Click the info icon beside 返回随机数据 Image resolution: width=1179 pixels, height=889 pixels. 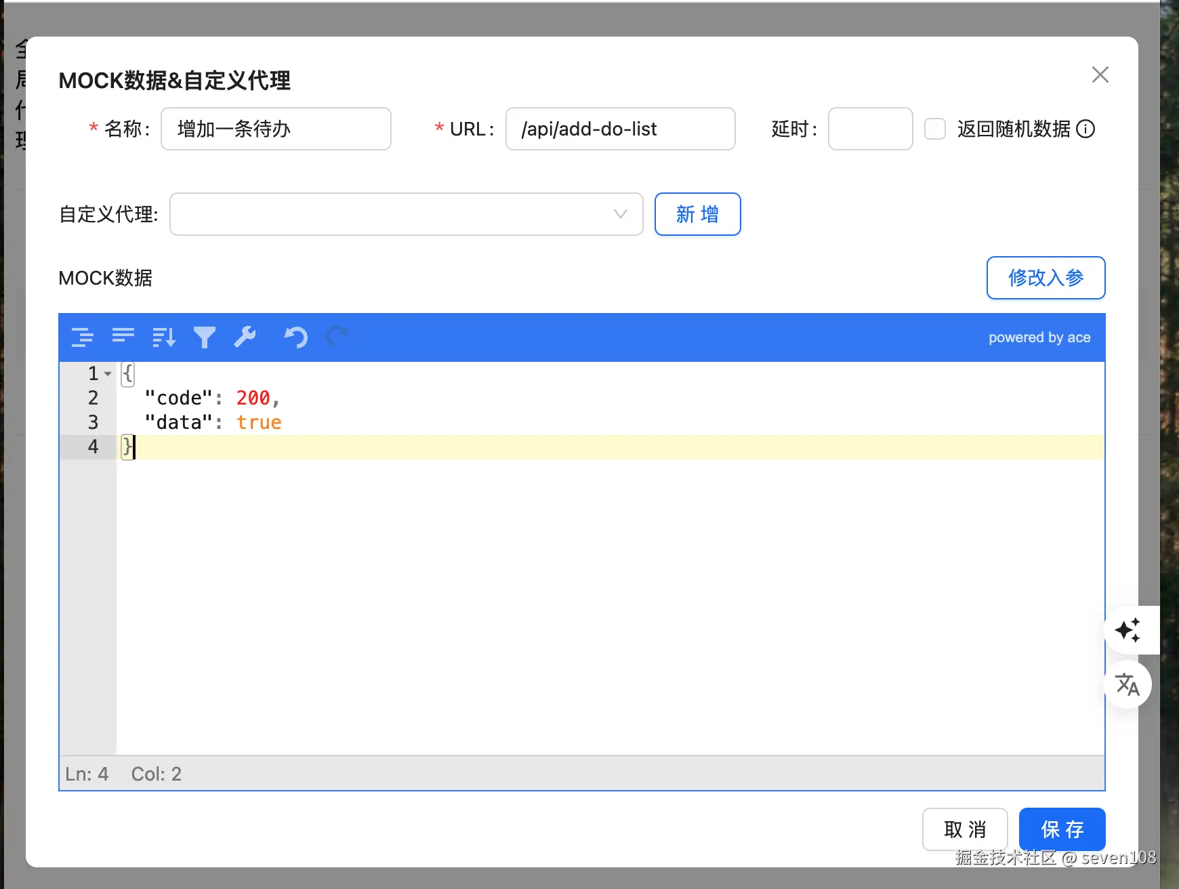click(x=1085, y=129)
